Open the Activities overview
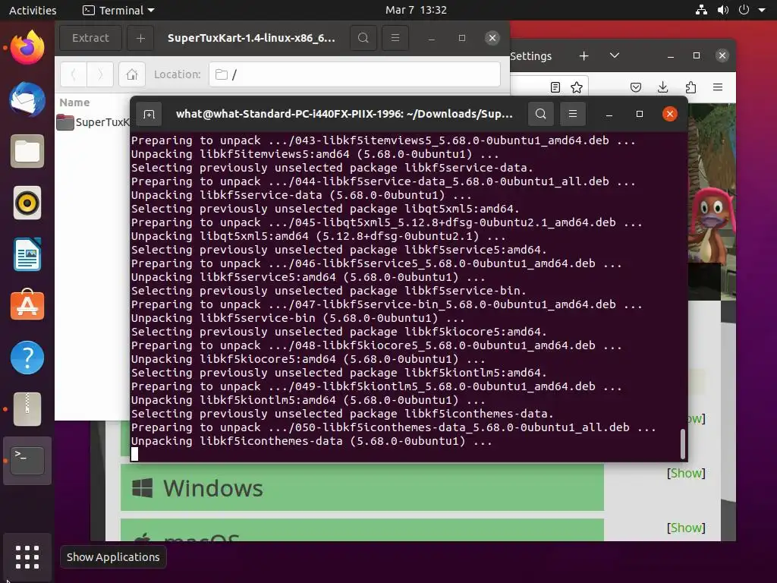777x583 pixels. tap(33, 10)
